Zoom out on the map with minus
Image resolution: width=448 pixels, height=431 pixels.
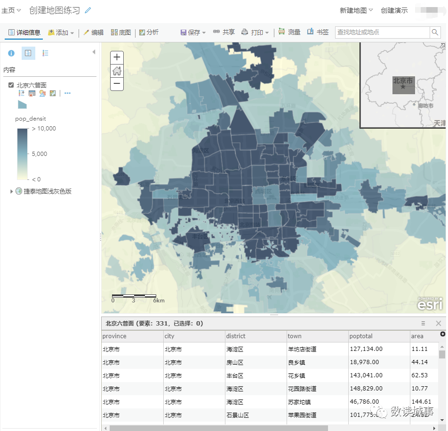click(117, 84)
